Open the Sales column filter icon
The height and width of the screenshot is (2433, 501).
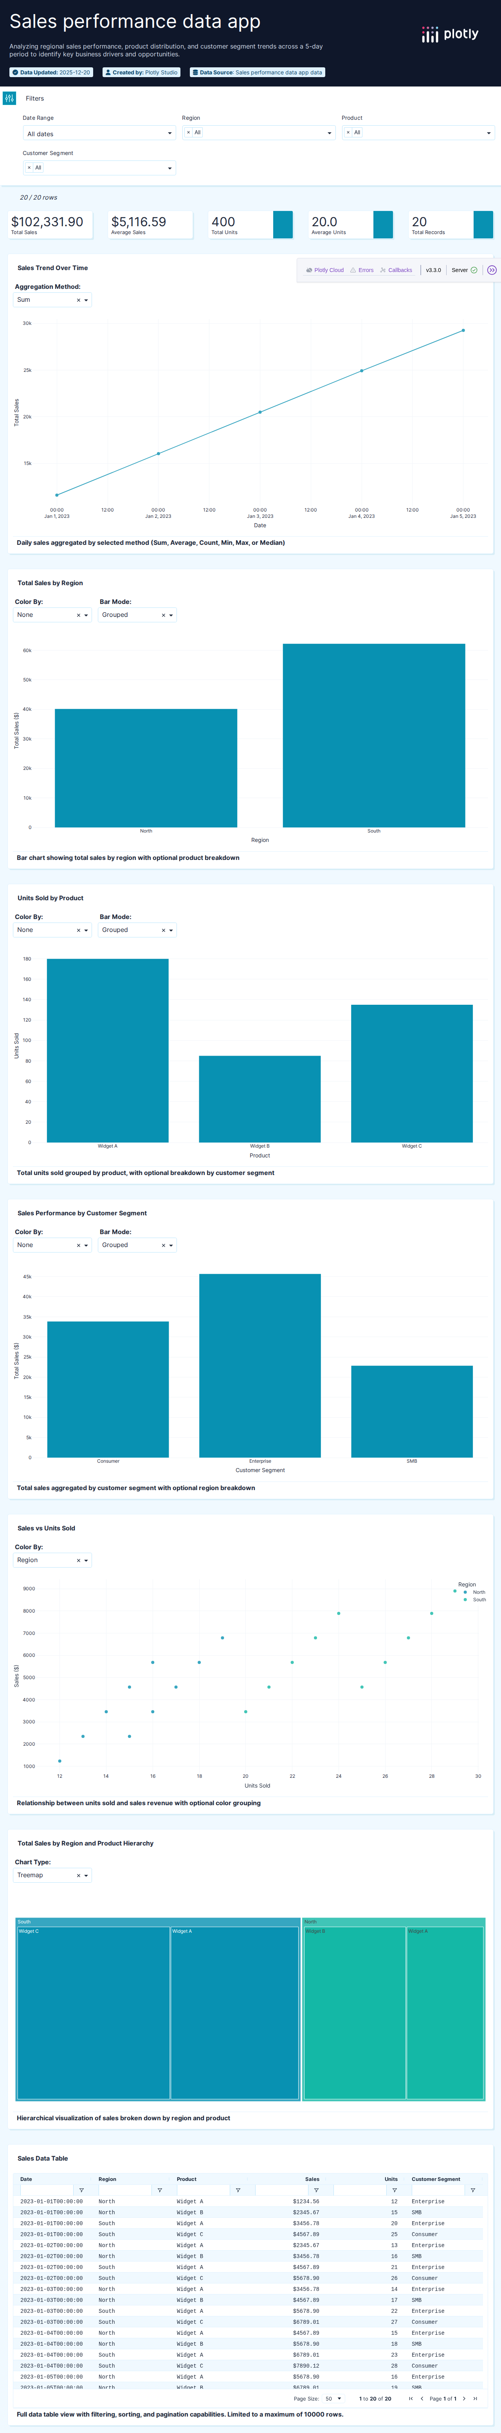coord(317,2190)
